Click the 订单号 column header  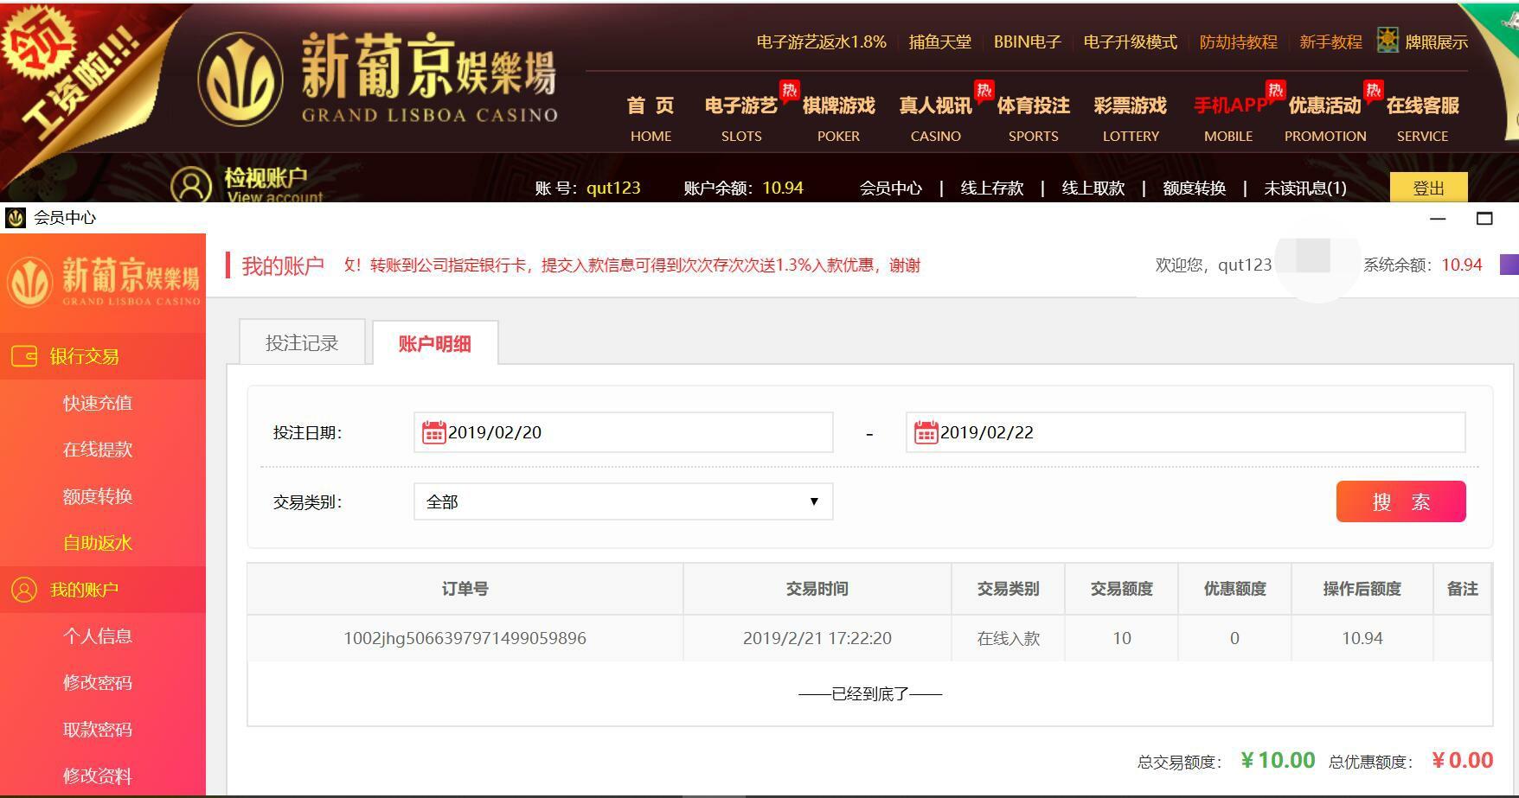[x=465, y=589]
